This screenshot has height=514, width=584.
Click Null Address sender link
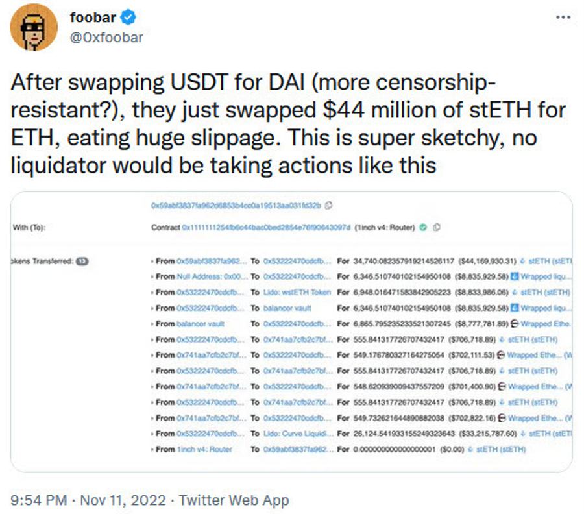(x=211, y=276)
